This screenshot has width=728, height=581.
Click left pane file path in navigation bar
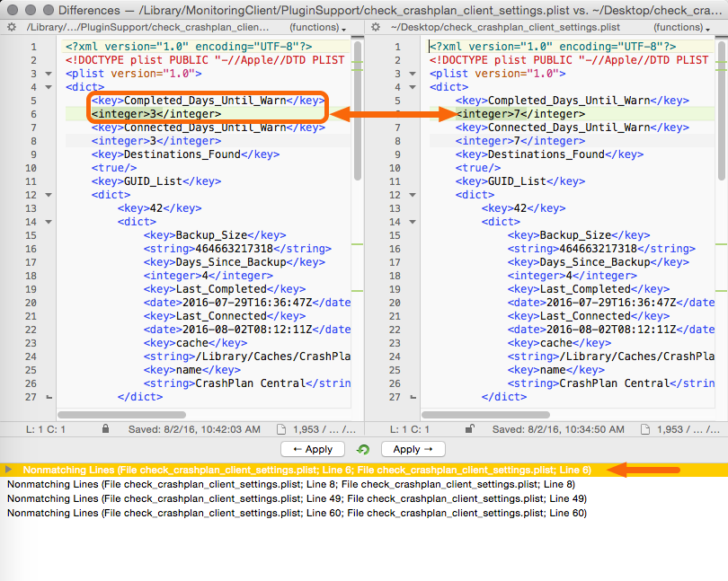(147, 27)
